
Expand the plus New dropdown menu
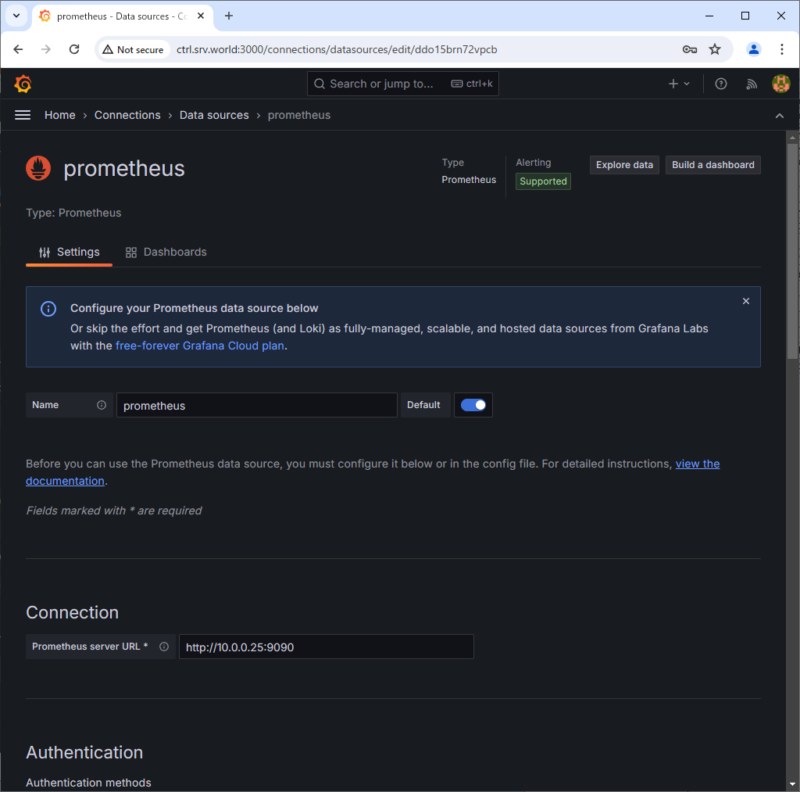(679, 84)
